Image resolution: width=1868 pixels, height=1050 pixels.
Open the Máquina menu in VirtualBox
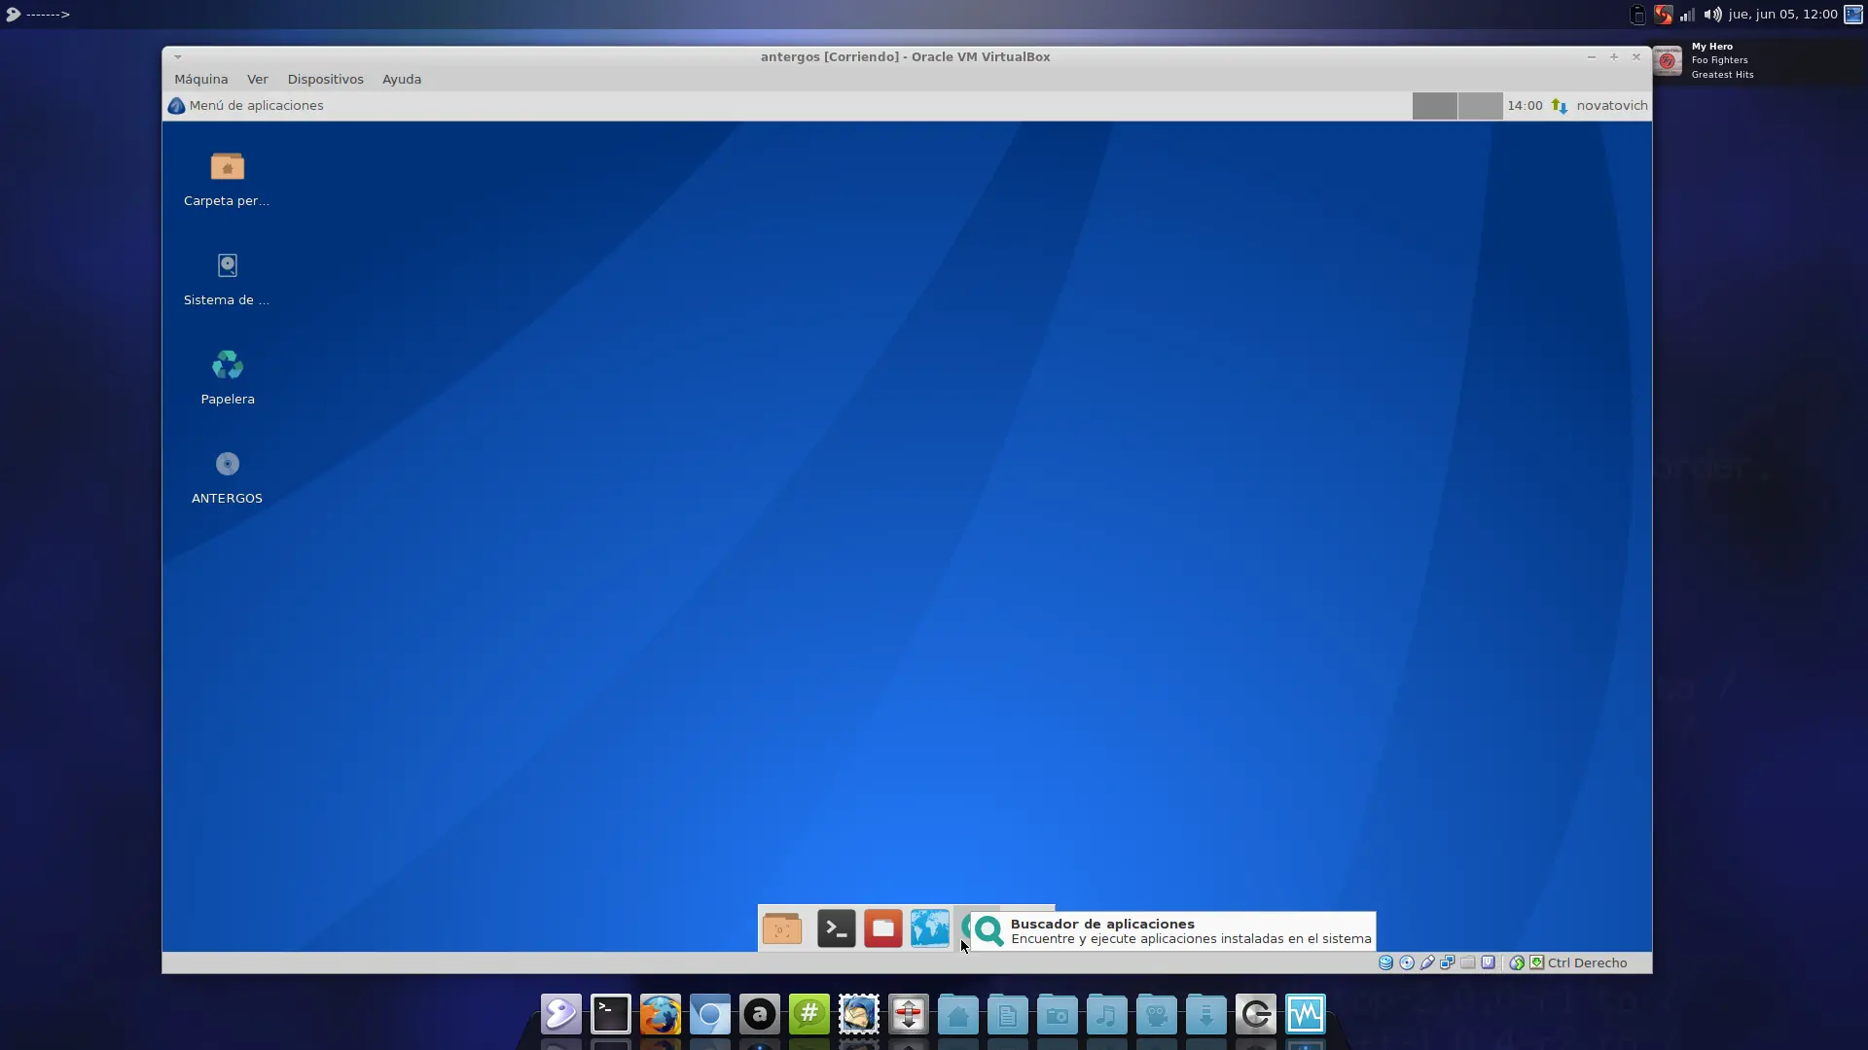point(200,80)
